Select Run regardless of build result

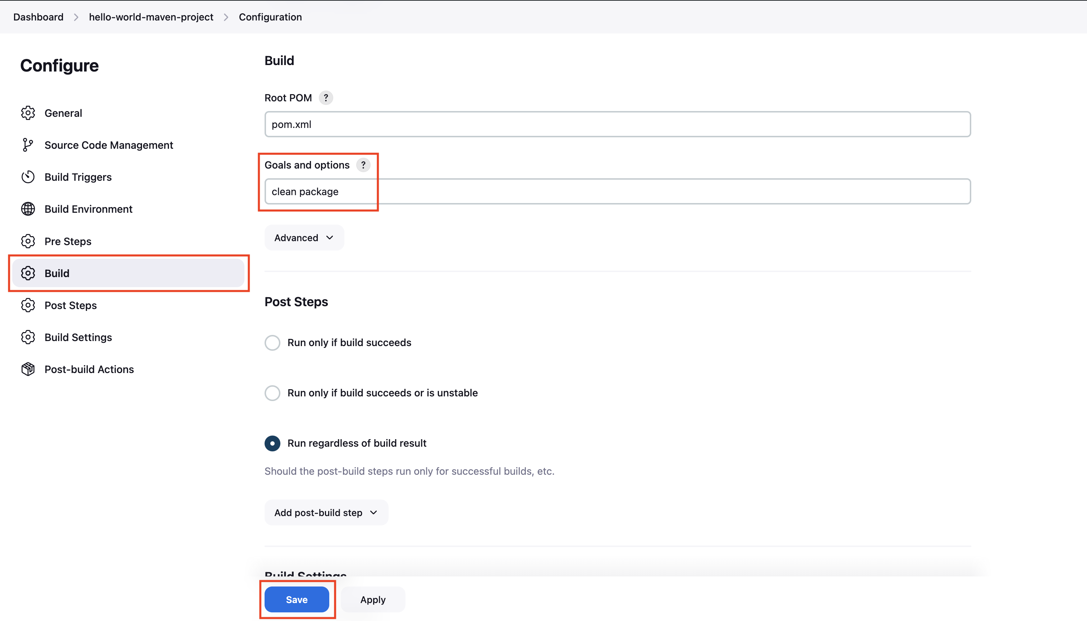point(272,443)
